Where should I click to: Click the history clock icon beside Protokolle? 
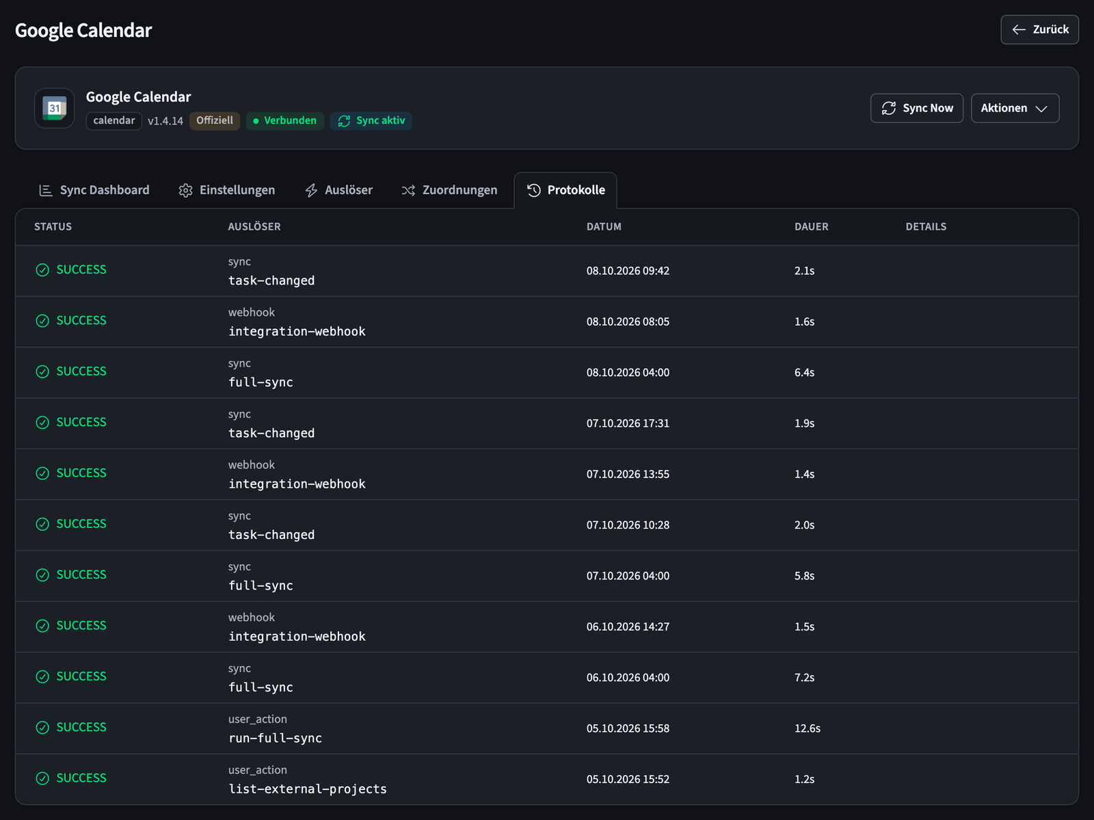pos(534,190)
